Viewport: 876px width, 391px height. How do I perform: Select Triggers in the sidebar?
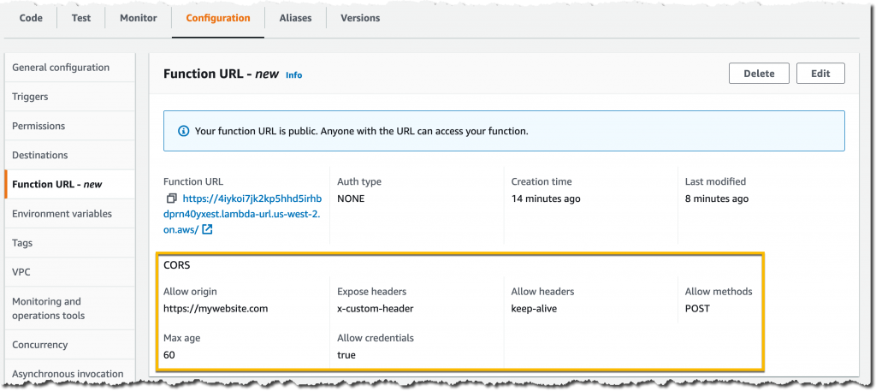(x=30, y=97)
